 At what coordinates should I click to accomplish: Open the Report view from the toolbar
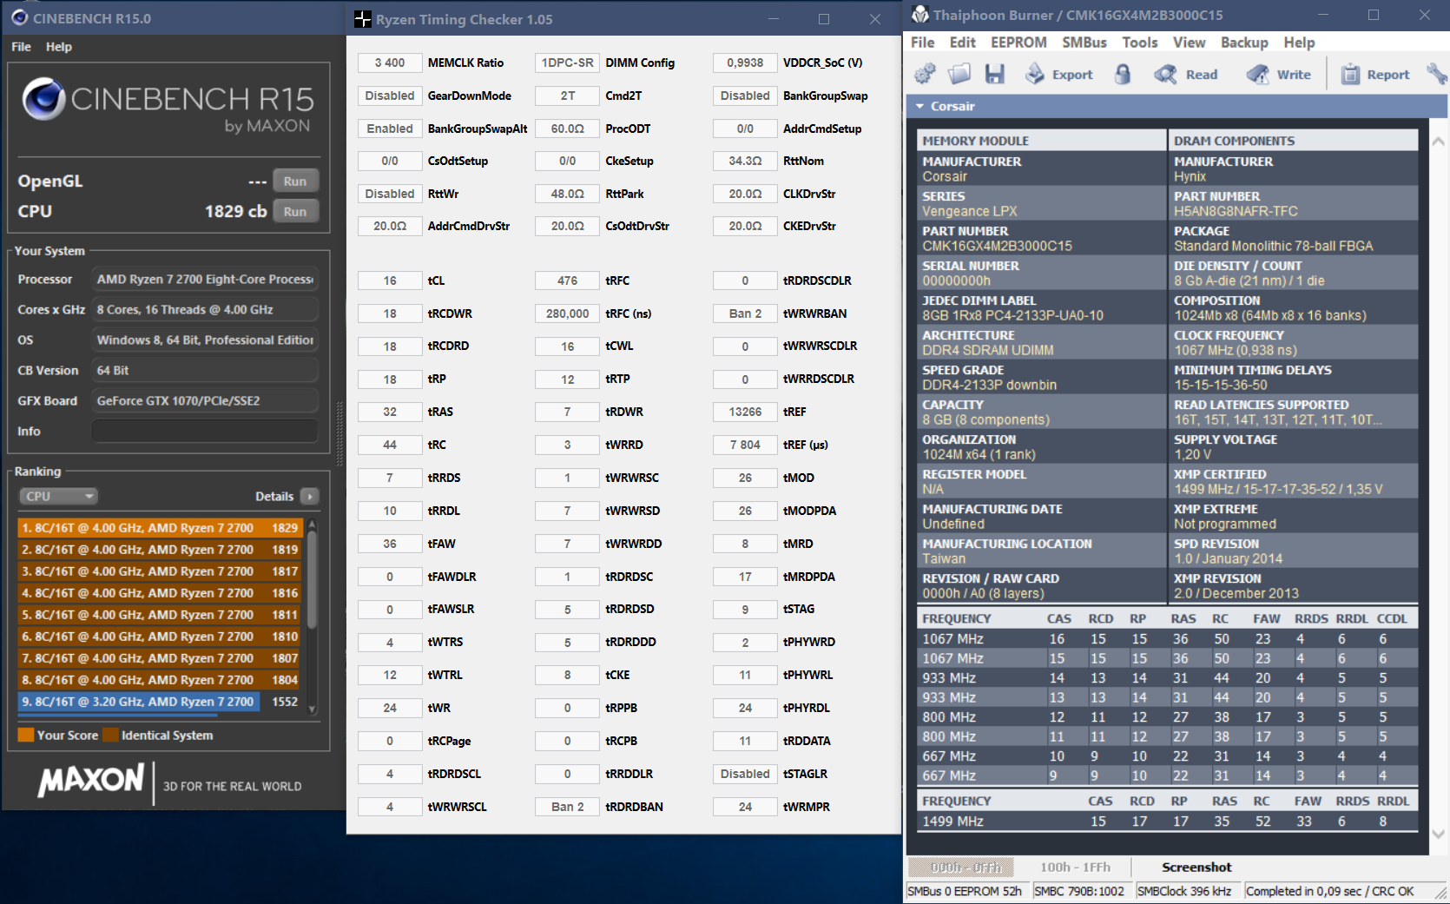point(1375,75)
